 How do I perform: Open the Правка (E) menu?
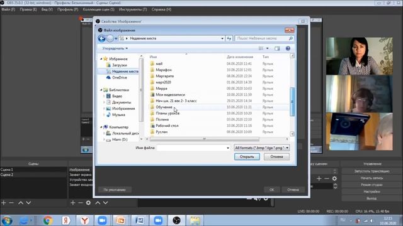click(x=28, y=9)
